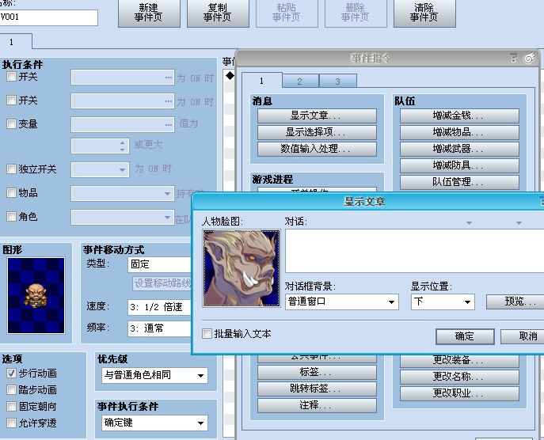Click the event sprite graphic preview
Viewport: 544px width, 440px height.
(36, 295)
